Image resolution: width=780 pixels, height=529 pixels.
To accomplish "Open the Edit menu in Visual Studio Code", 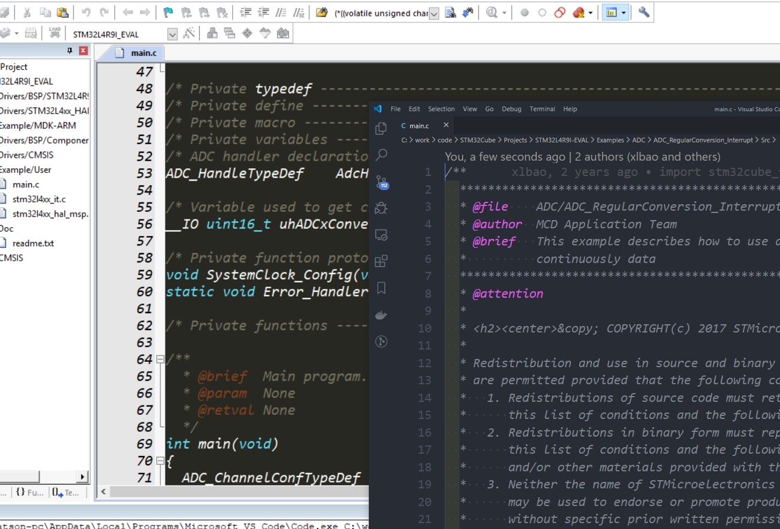I will pos(414,109).
